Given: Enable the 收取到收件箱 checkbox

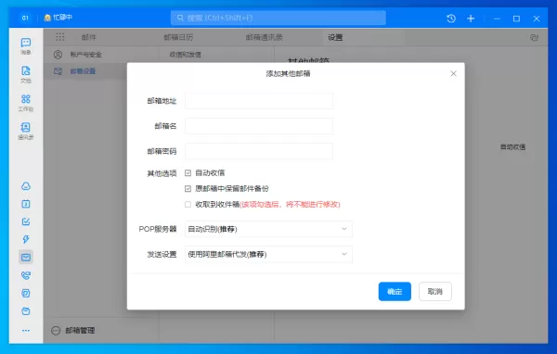Looking at the screenshot, I should (188, 204).
